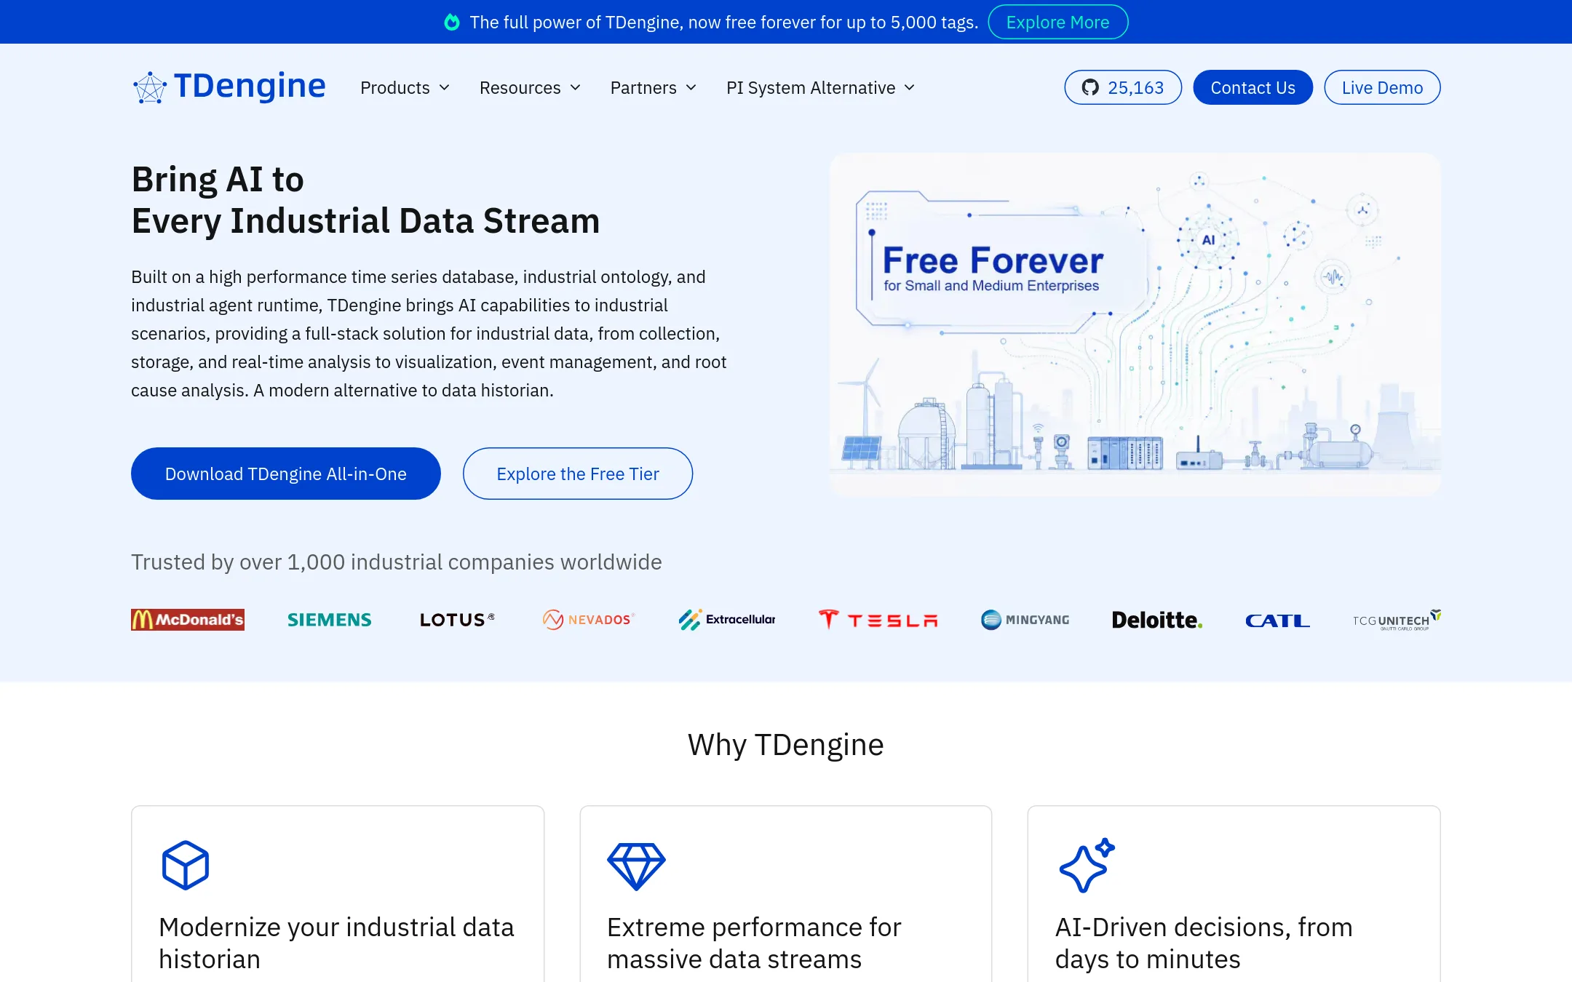Open the Products menu
Image resolution: width=1572 pixels, height=982 pixels.
(405, 88)
